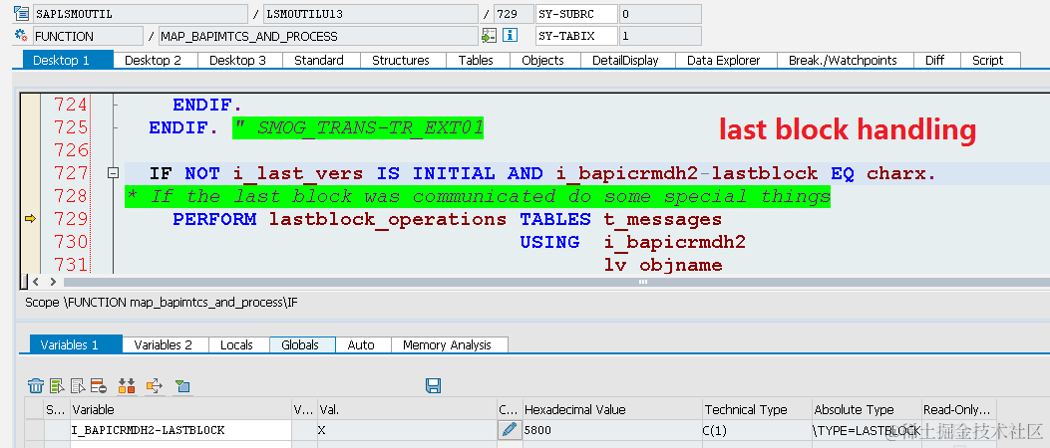Viewport: 1050px width, 448px height.
Task: Click the green-lined list icon with cursor in variables toolbar
Action: coord(57,386)
